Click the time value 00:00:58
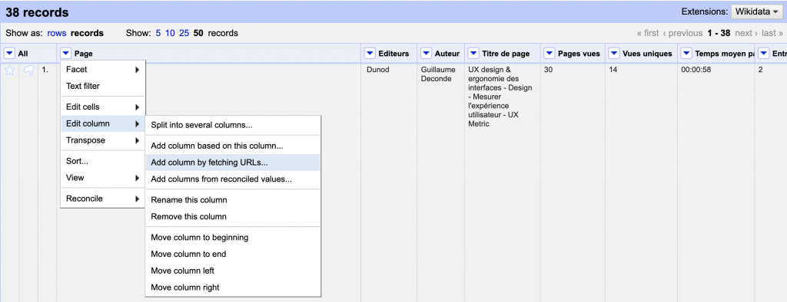The image size is (787, 302). click(x=696, y=70)
